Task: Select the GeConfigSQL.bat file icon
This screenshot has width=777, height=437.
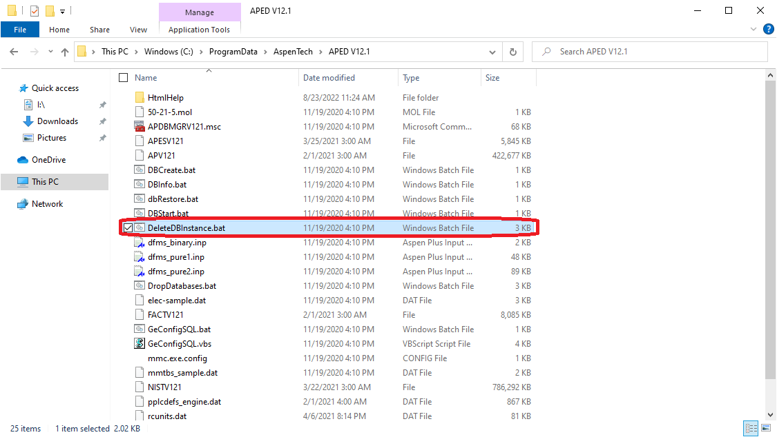Action: [140, 329]
